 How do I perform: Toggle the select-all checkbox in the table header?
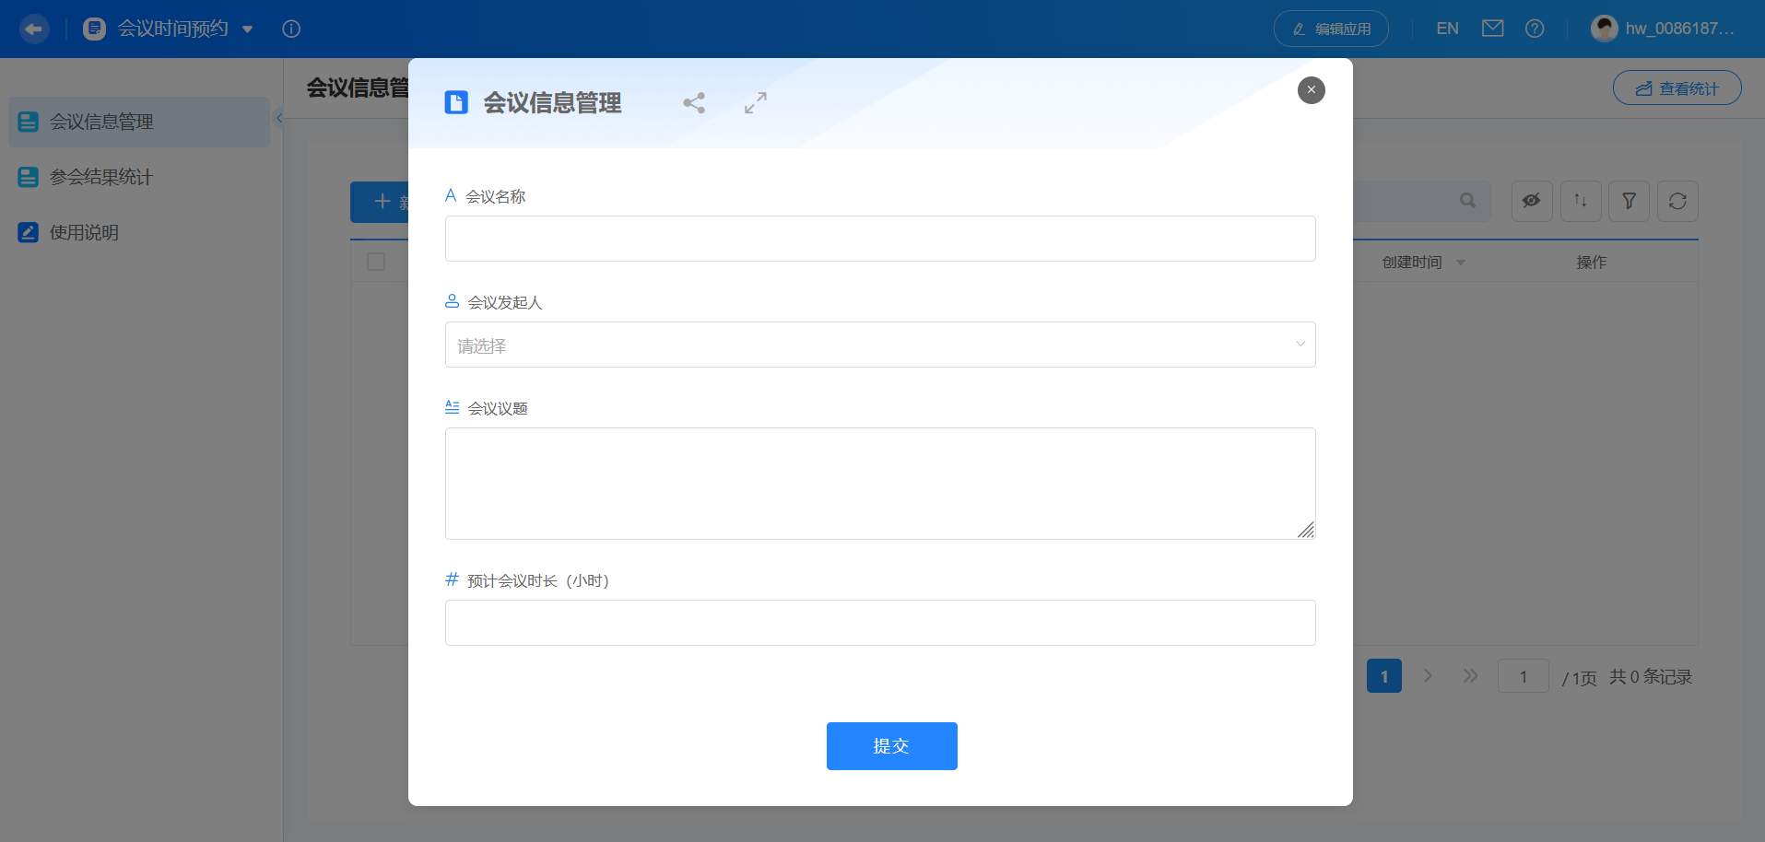(375, 262)
